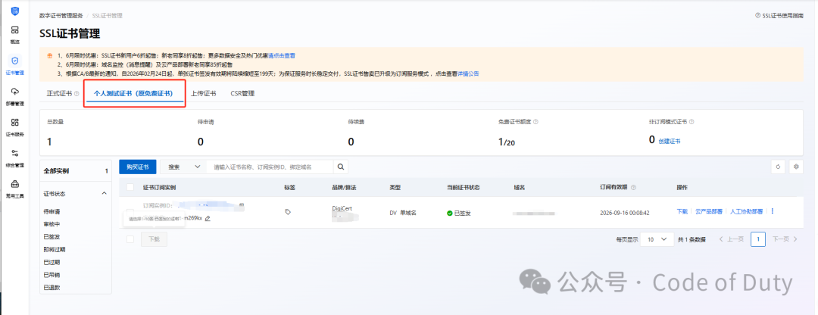Refresh the certificate list with the reload icon
The height and width of the screenshot is (315, 818).
(x=778, y=167)
